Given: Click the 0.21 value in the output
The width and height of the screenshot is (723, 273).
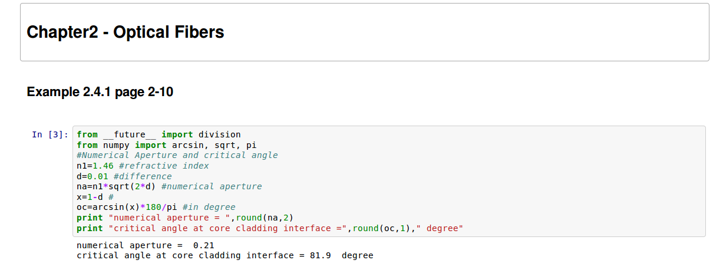Looking at the screenshot, I should coord(203,245).
